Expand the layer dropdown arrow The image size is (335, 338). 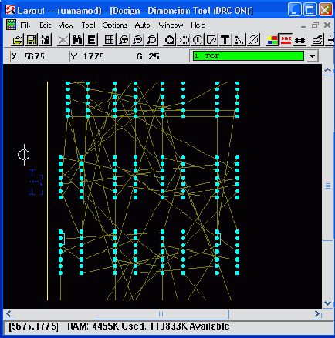[312, 56]
